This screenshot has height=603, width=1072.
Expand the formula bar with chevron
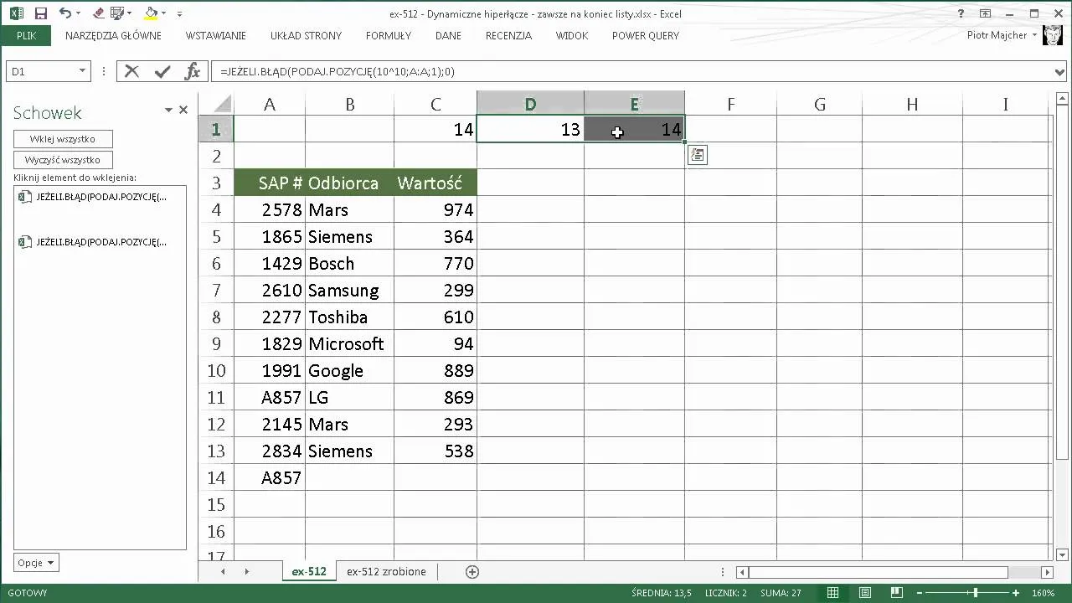pos(1060,72)
